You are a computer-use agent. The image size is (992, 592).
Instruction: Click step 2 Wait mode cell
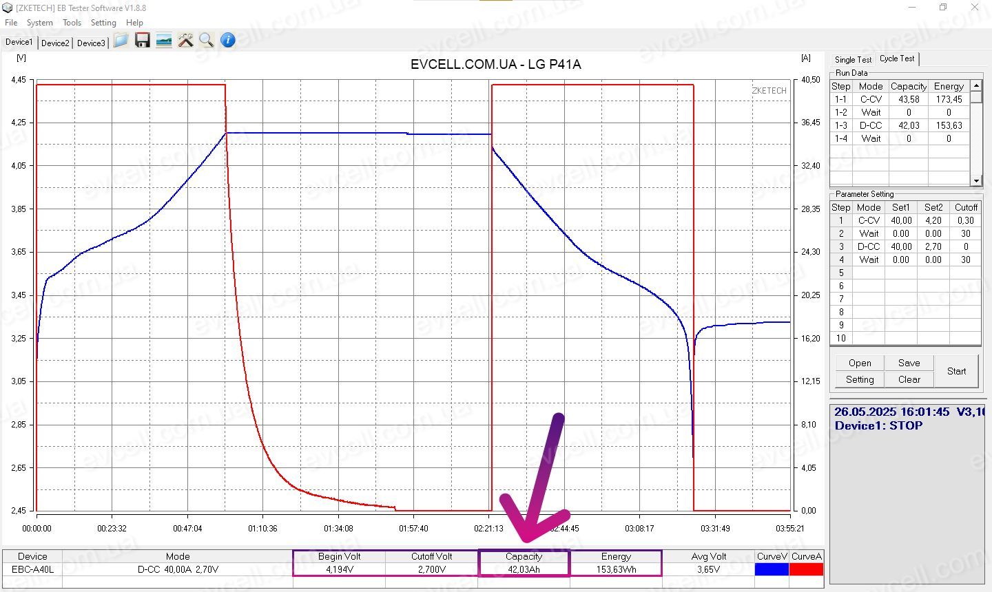pos(869,233)
